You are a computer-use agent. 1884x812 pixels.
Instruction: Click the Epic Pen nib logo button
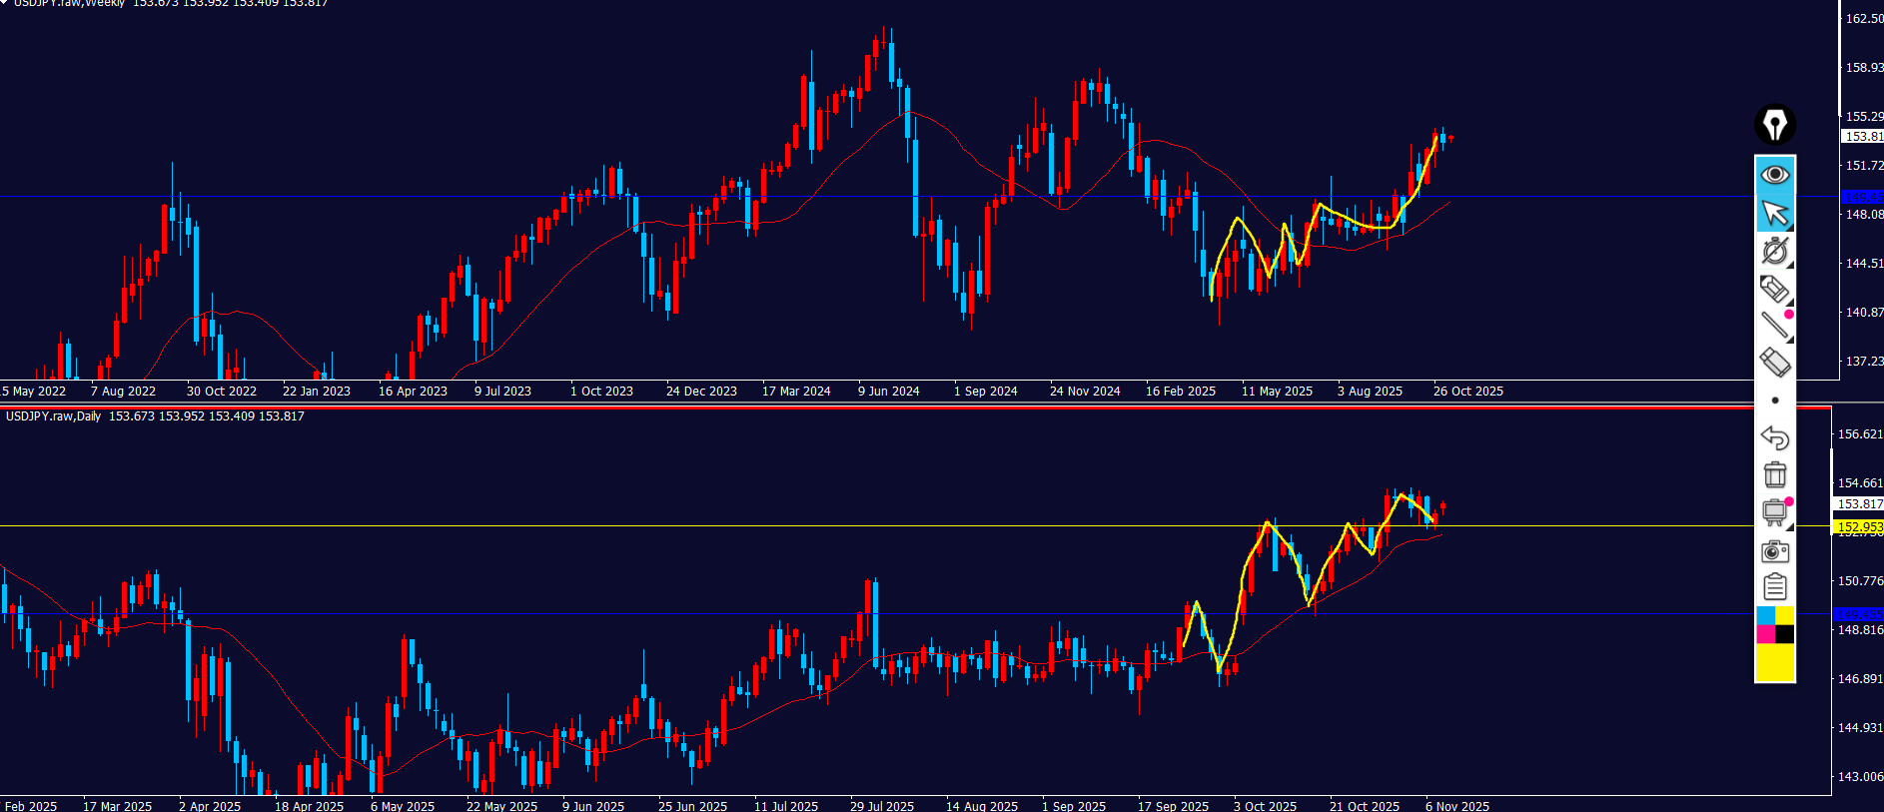pyautogui.click(x=1775, y=125)
